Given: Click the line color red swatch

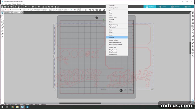Looking at the screenshot, I should (8, 10).
